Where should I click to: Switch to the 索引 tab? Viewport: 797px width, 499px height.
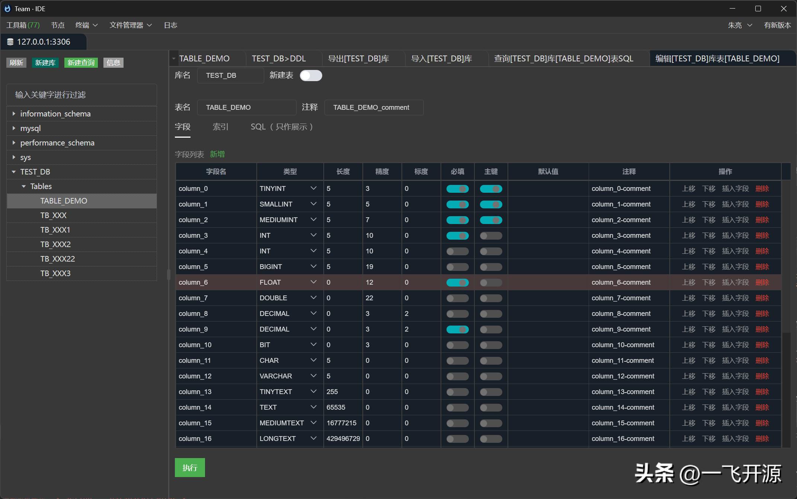(x=220, y=127)
